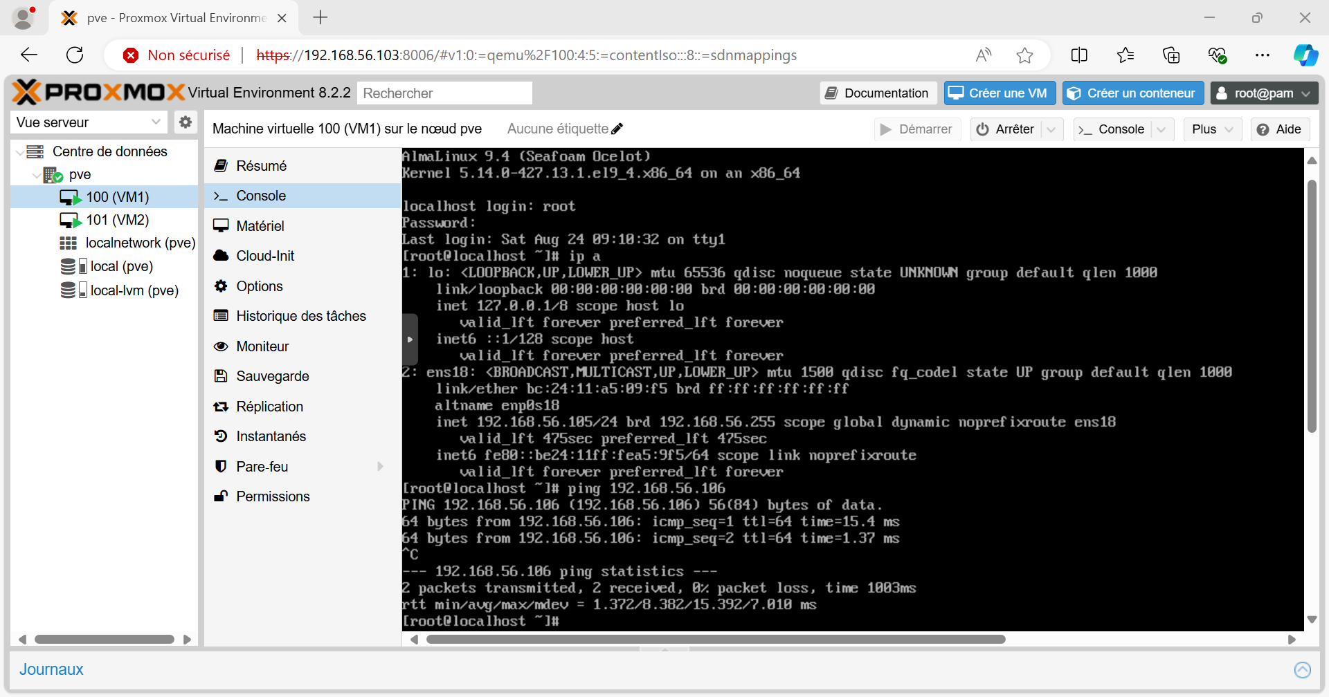This screenshot has width=1329, height=697.
Task: Select Console entry in VM side menu
Action: pyautogui.click(x=302, y=196)
